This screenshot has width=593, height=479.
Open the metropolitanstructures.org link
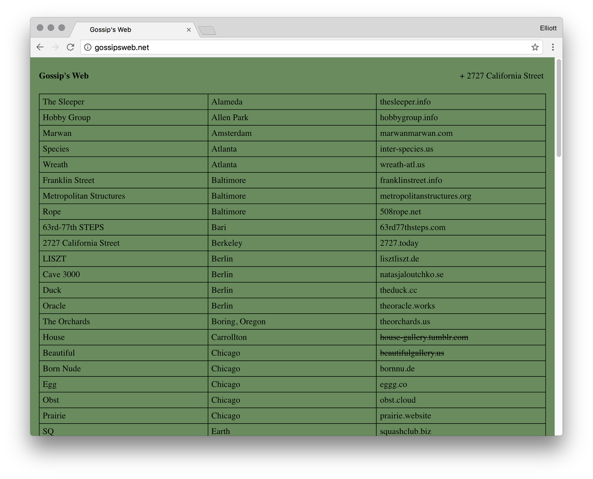click(x=425, y=196)
